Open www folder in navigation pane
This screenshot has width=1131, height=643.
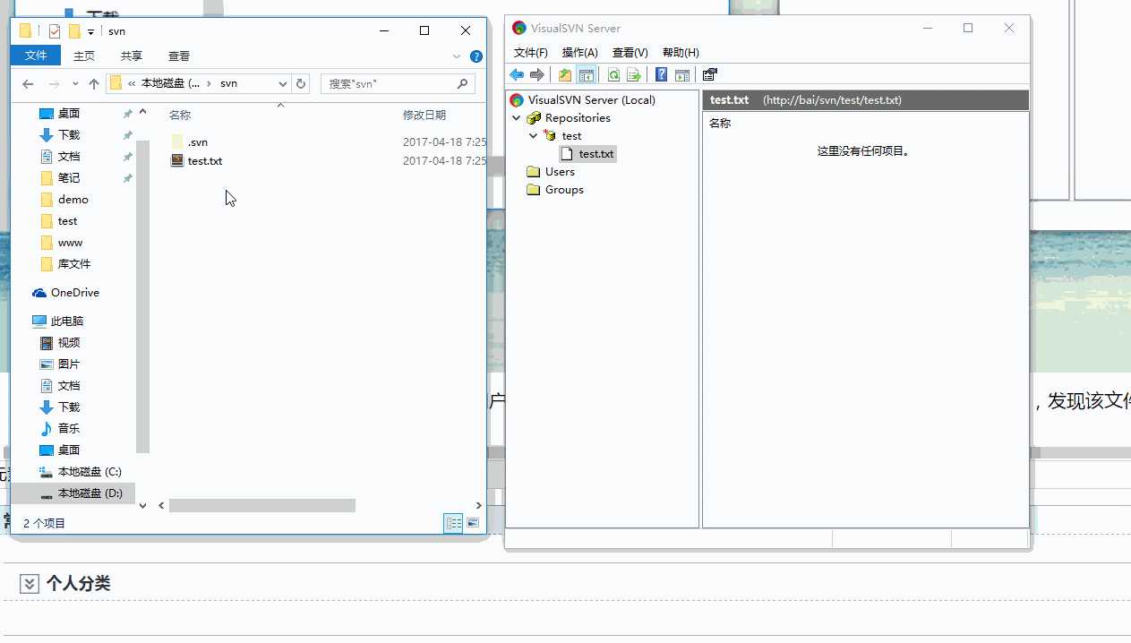(x=70, y=243)
